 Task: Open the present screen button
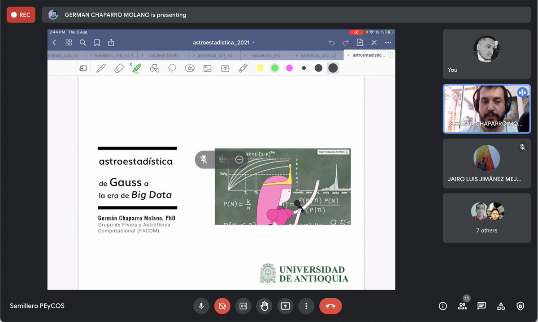pyautogui.click(x=285, y=306)
